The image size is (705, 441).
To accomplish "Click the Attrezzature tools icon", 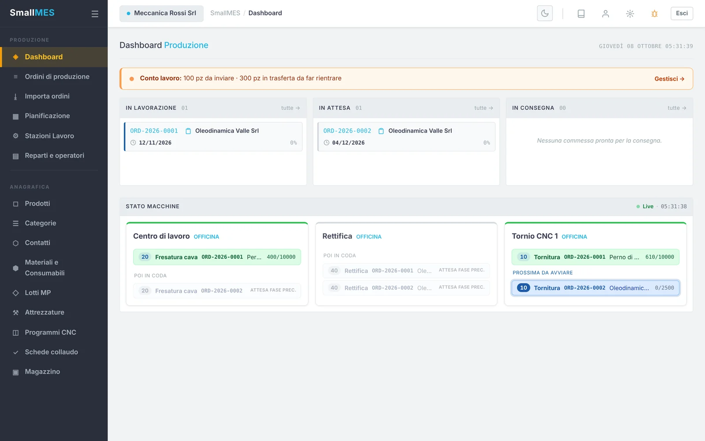I will [x=16, y=313].
